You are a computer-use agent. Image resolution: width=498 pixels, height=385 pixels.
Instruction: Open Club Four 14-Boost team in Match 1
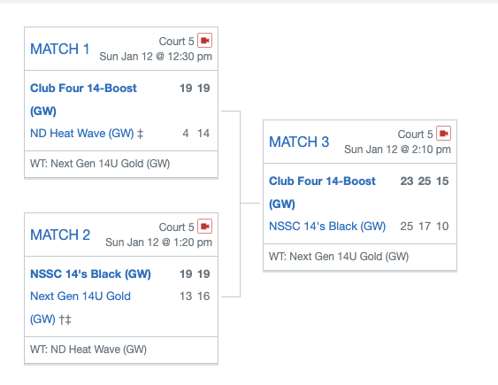[x=83, y=99]
